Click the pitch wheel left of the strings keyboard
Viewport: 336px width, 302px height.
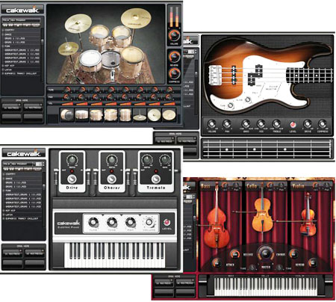pyautogui.click(x=203, y=286)
